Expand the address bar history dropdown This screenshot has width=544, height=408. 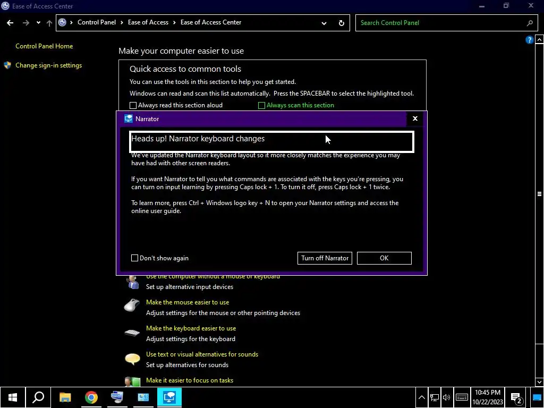coord(324,23)
